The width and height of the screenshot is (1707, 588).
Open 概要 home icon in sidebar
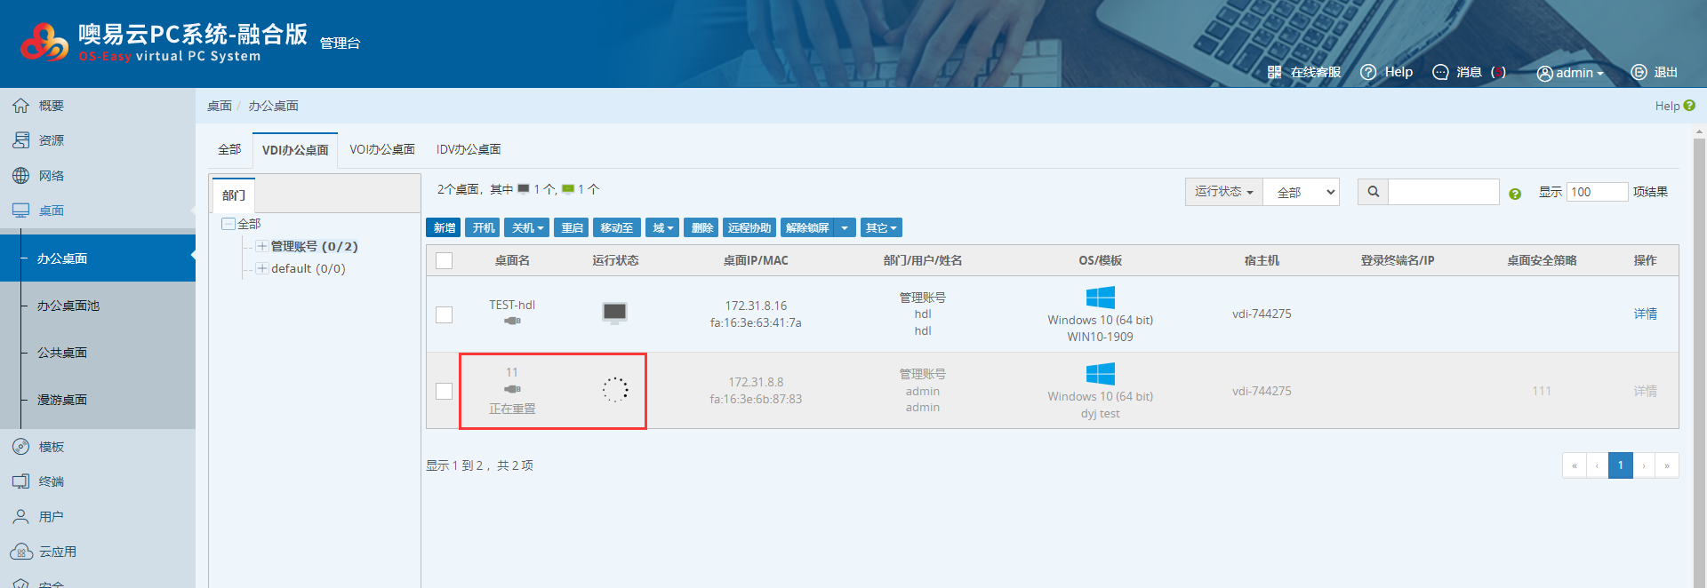20,106
